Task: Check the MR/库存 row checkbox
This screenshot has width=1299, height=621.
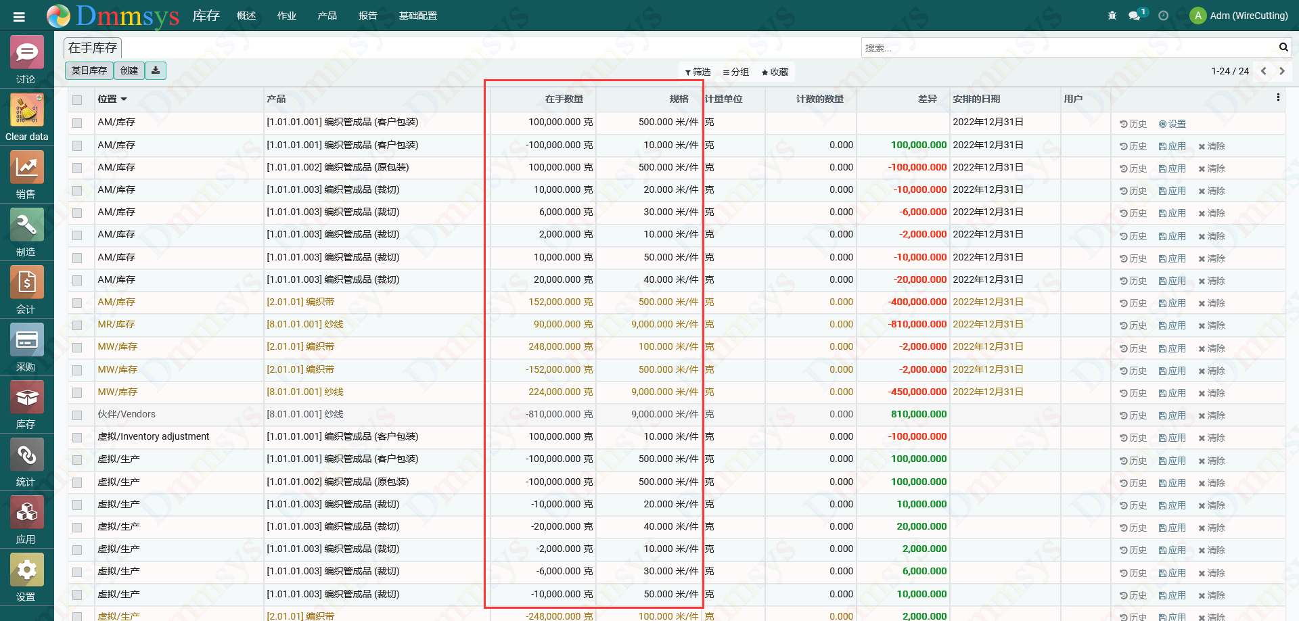Action: [77, 325]
